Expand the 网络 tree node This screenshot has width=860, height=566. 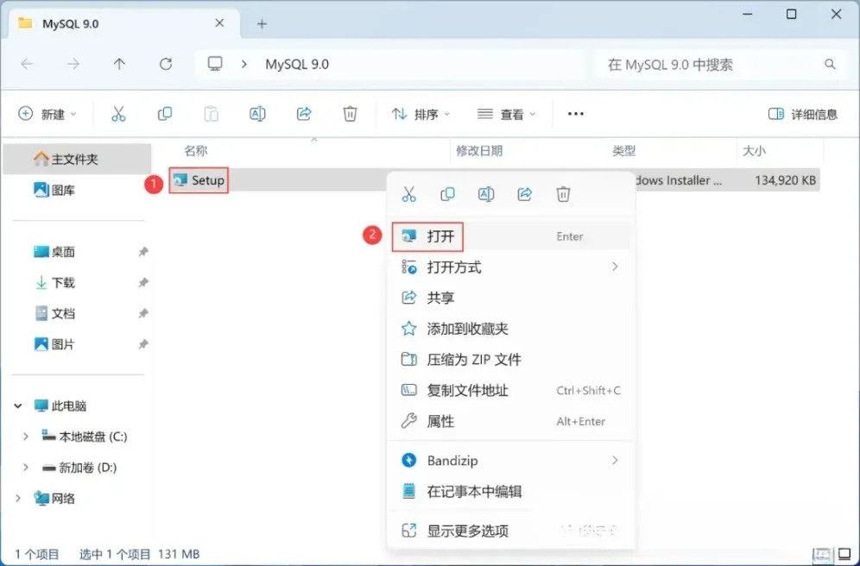tap(18, 498)
